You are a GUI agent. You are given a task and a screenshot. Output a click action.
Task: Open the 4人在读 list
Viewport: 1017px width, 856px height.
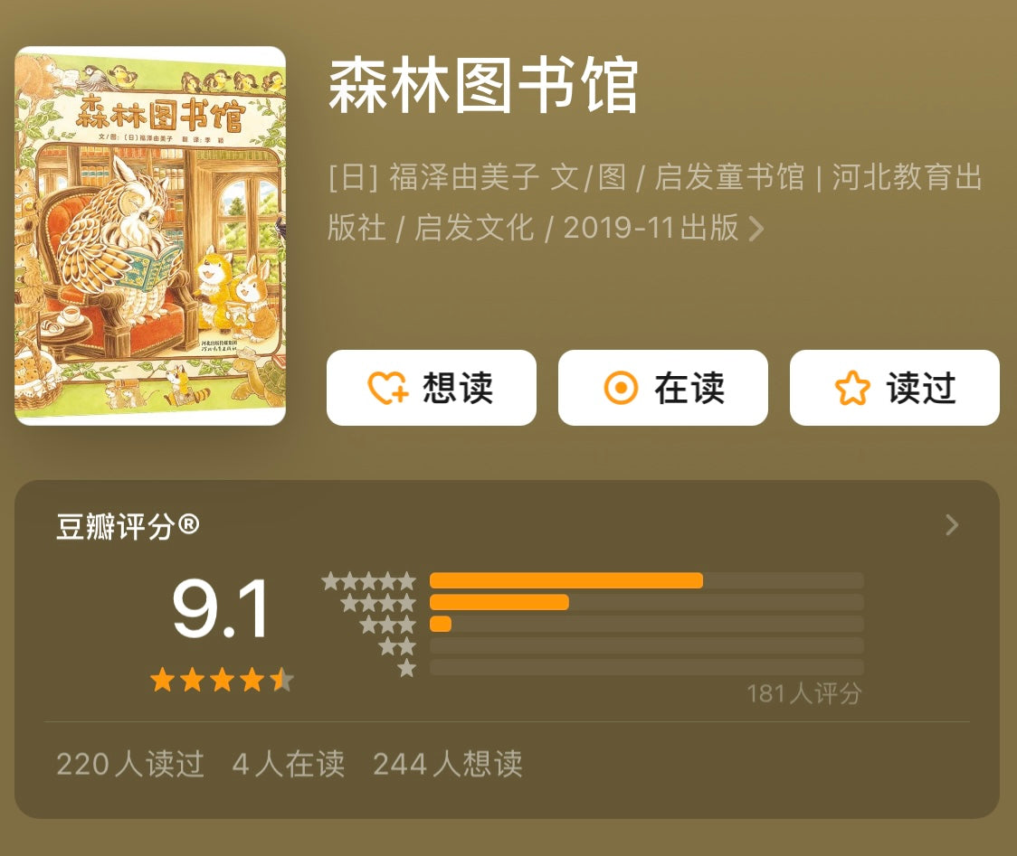288,764
